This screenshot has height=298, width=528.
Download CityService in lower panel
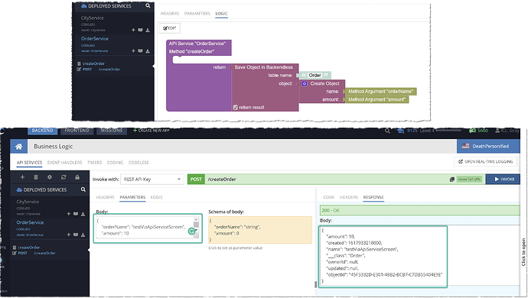click(x=83, y=214)
